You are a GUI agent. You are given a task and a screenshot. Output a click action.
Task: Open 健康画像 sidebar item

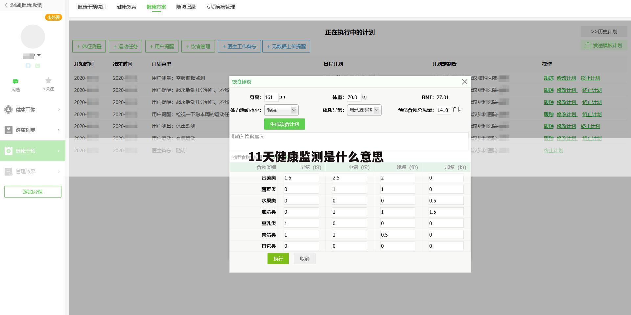point(33,109)
